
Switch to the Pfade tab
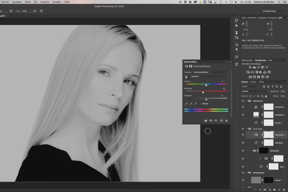point(262,82)
